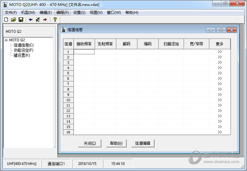Select channel row header 9
Screen dimensions: 247x171
click(x=68, y=95)
